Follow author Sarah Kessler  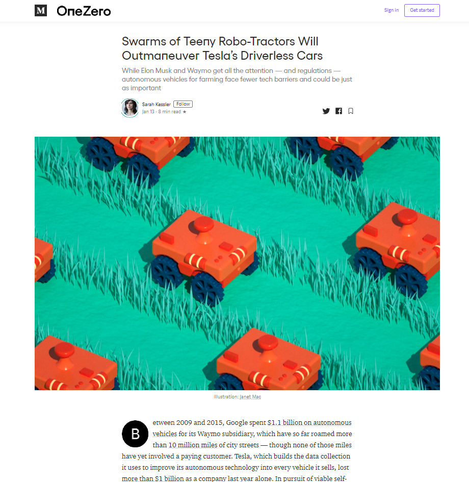coord(183,104)
